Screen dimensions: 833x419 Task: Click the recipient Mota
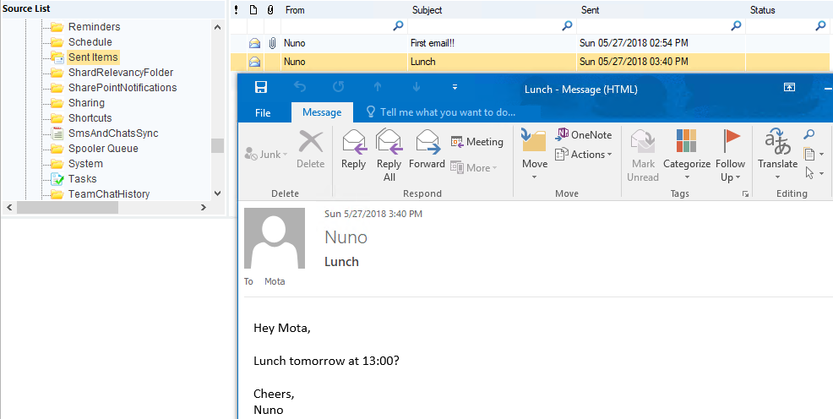[275, 281]
